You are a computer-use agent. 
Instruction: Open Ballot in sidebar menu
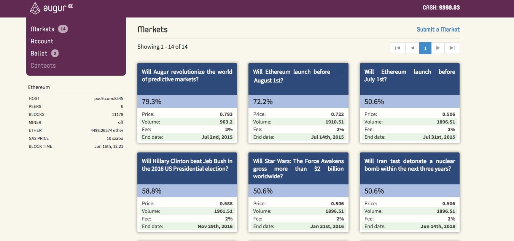39,53
